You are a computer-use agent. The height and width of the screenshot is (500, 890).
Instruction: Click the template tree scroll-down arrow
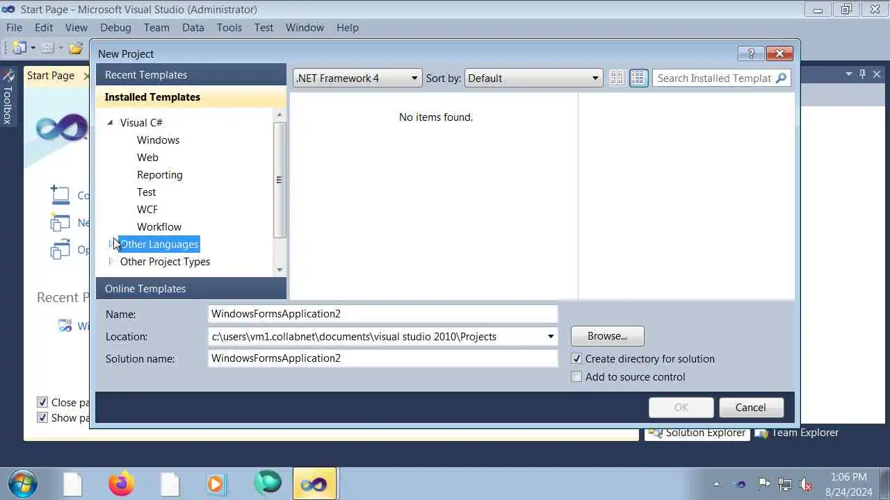click(x=280, y=269)
